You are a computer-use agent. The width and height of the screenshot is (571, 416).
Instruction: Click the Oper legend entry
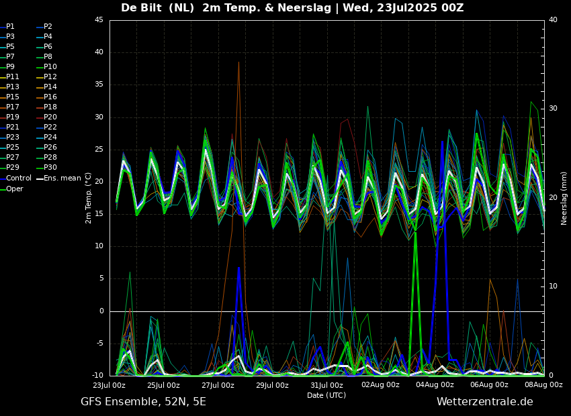[14, 189]
